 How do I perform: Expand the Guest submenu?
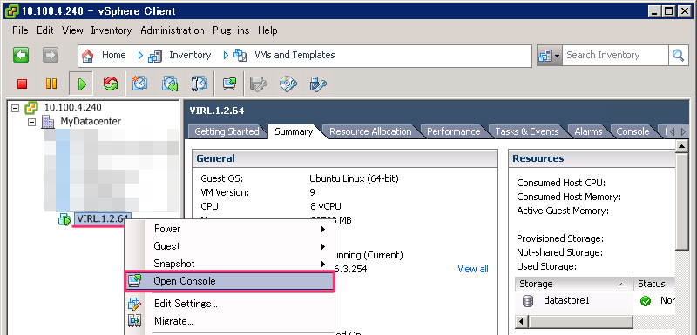[322, 247]
